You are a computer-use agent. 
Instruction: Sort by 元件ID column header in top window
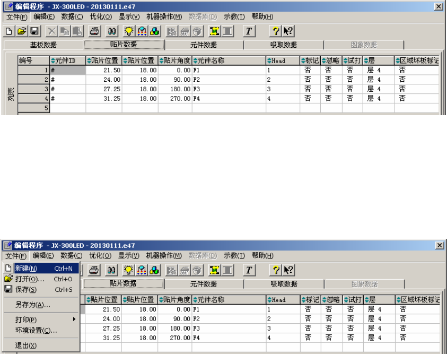point(67,61)
